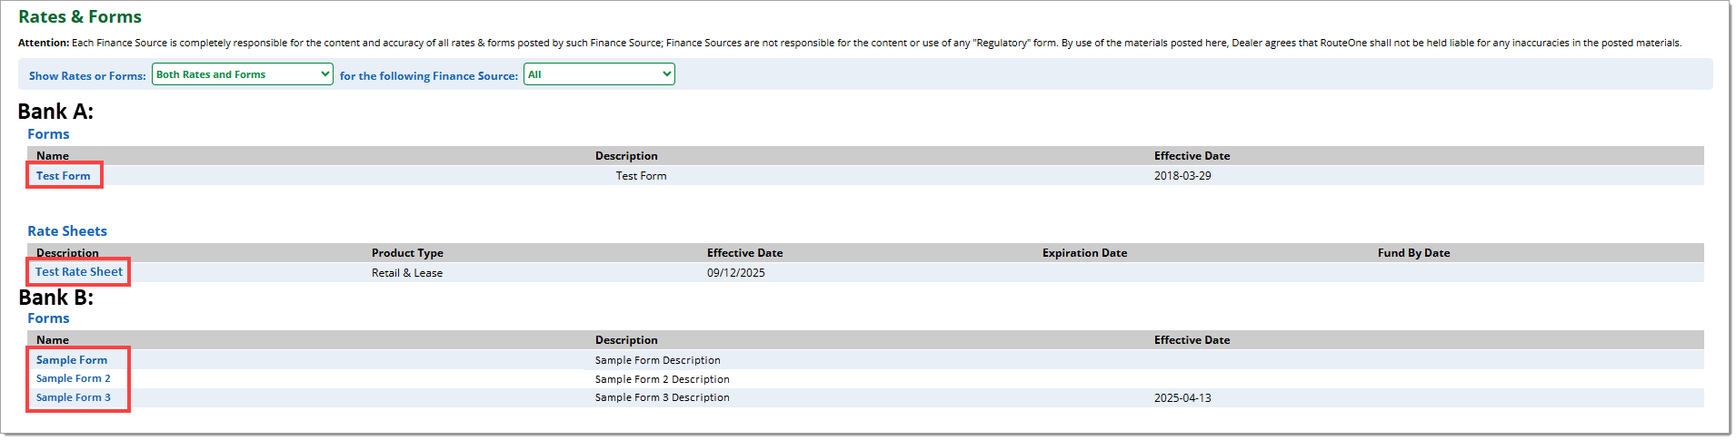
Task: Click the Expiration Date column header
Action: click(1084, 253)
